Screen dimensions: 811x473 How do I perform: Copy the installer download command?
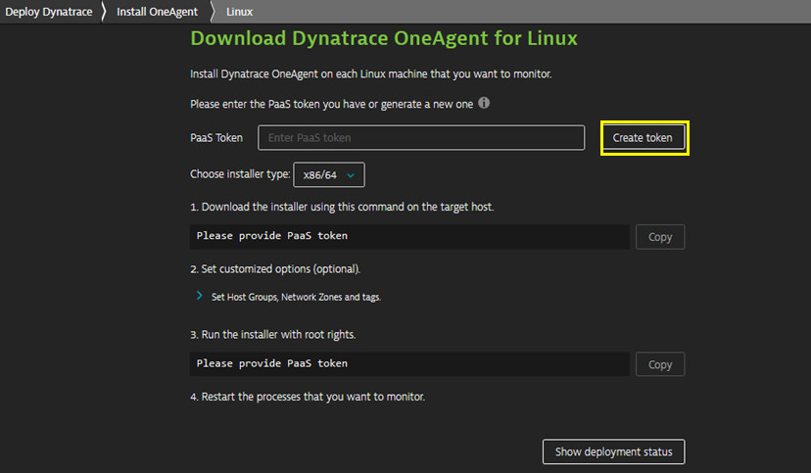point(659,237)
